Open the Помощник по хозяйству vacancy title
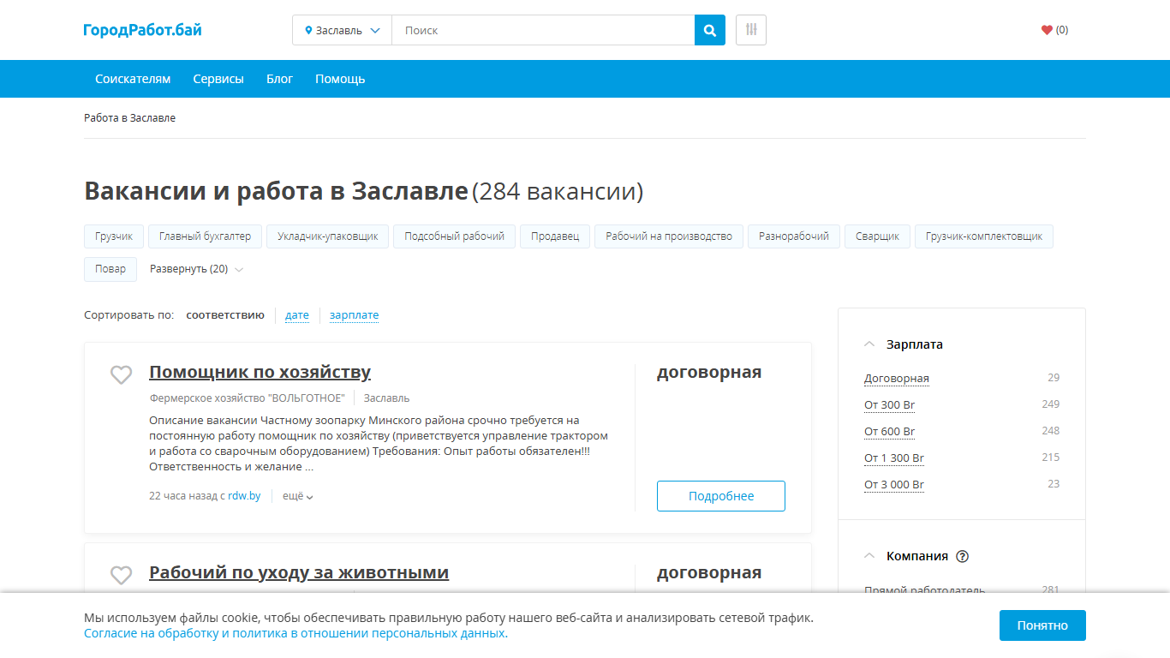Image resolution: width=1170 pixels, height=658 pixels. (x=260, y=372)
